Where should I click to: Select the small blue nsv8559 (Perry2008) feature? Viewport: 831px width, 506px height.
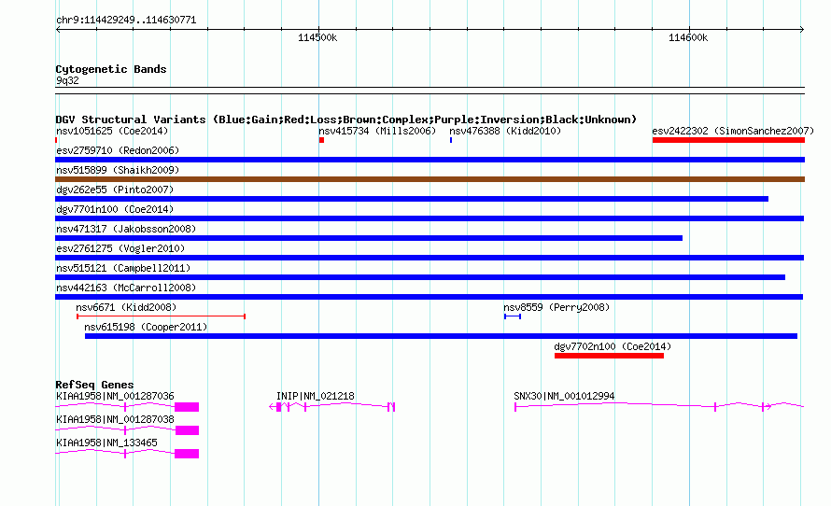(513, 316)
